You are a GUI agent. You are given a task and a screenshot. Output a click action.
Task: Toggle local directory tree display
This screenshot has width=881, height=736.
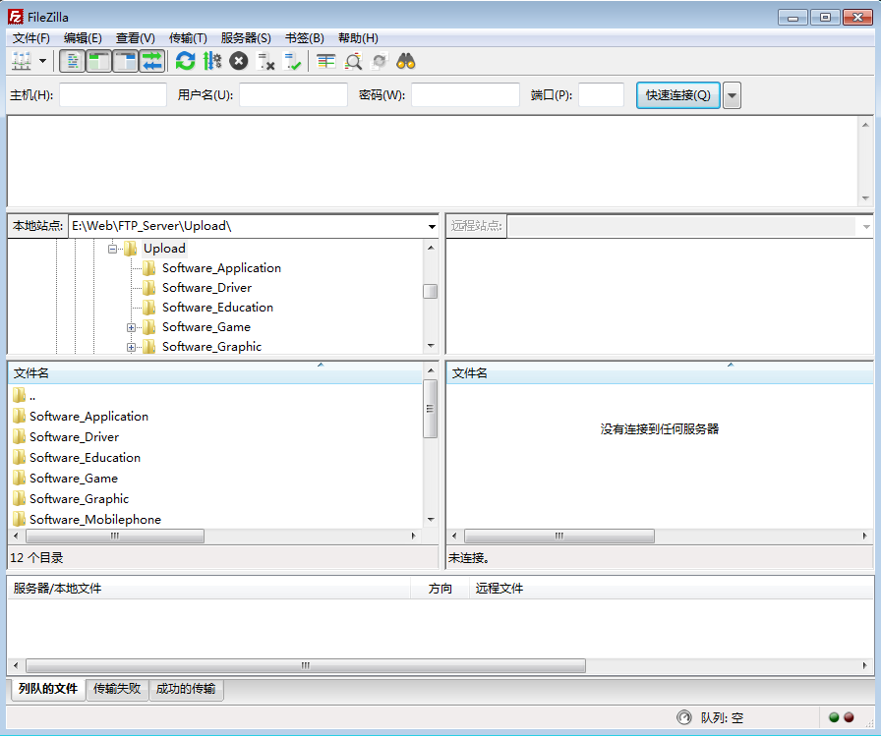(99, 62)
